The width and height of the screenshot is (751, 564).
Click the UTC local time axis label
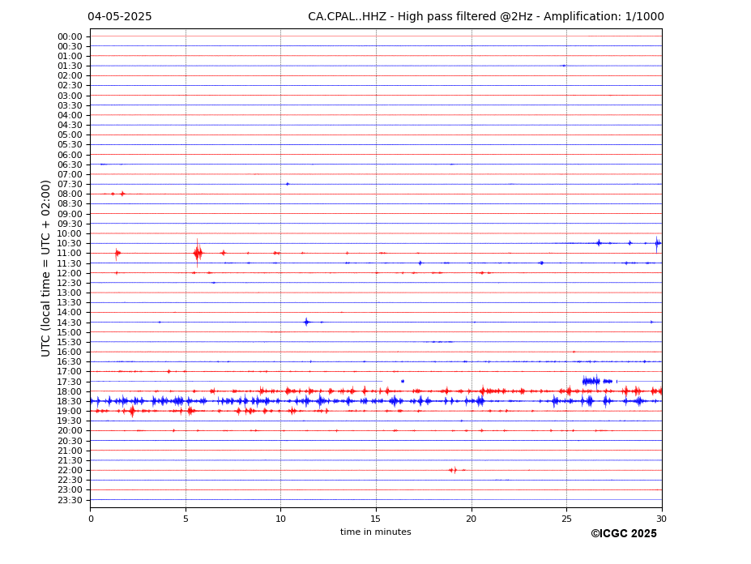(45, 268)
